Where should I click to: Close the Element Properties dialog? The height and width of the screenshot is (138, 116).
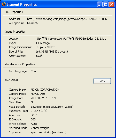tap(112, 4)
